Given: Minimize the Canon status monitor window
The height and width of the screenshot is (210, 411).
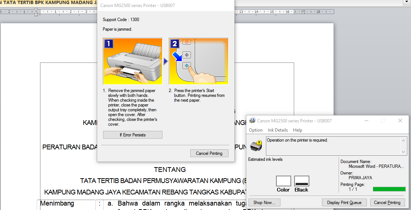Looking at the screenshot, I should 366,121.
